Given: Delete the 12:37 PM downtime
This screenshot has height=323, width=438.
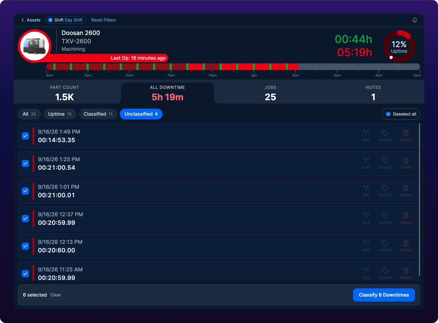Looking at the screenshot, I should pyautogui.click(x=406, y=218).
